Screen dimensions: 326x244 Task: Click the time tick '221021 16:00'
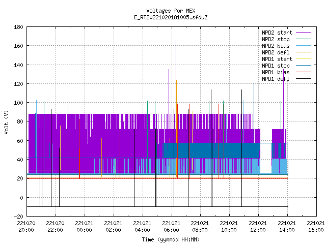tap(316, 227)
